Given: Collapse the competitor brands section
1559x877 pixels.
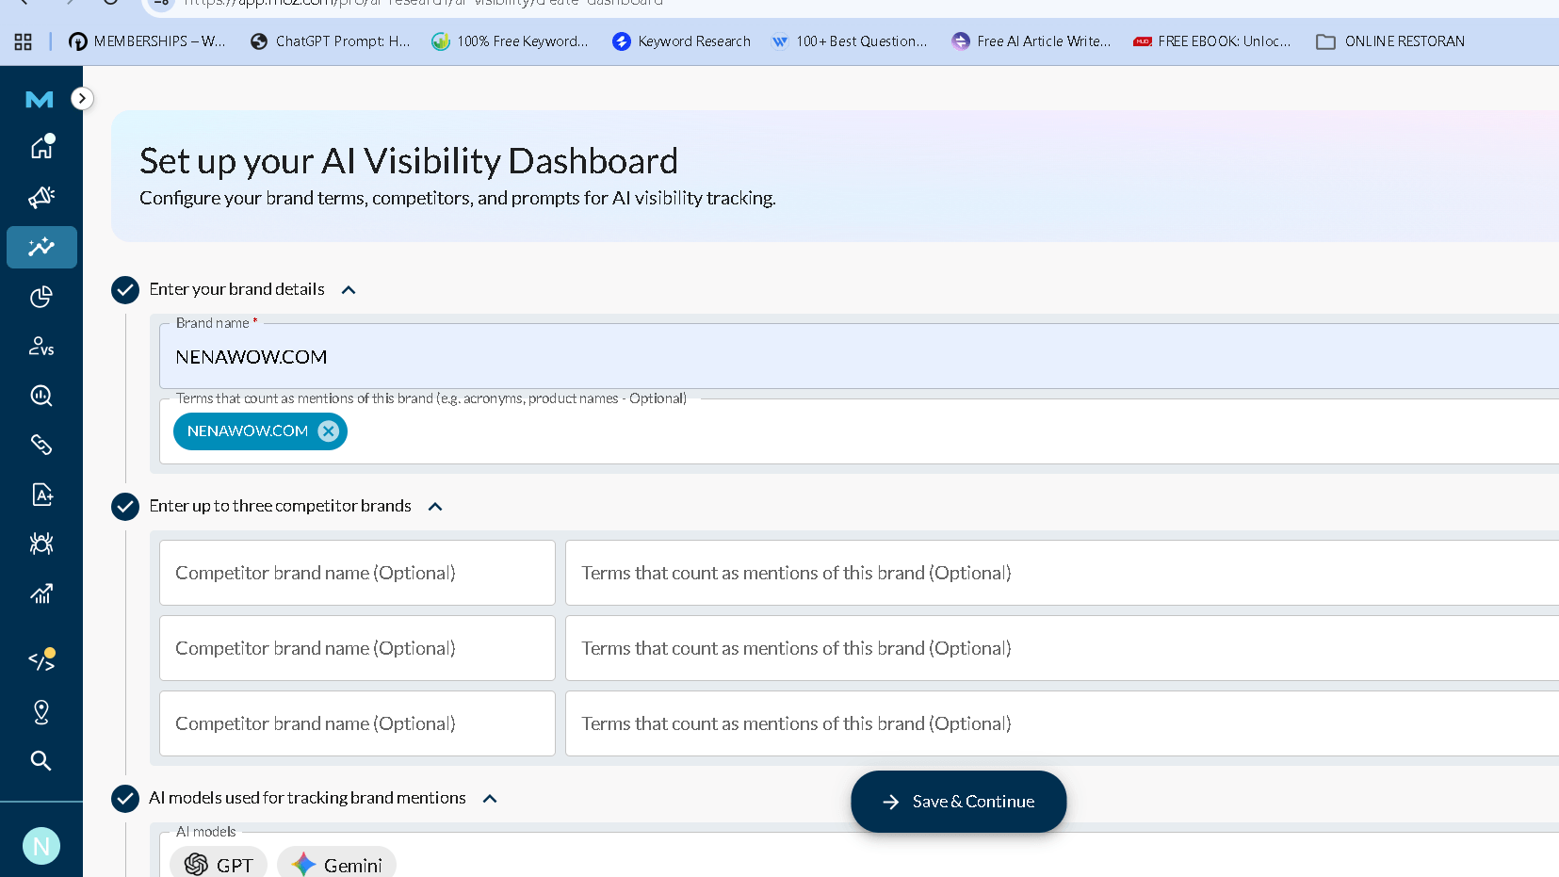Looking at the screenshot, I should pos(435,506).
